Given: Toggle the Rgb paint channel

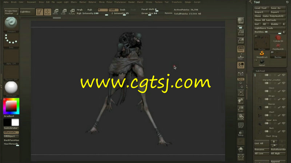Looking at the screenshot, I should (89, 10).
